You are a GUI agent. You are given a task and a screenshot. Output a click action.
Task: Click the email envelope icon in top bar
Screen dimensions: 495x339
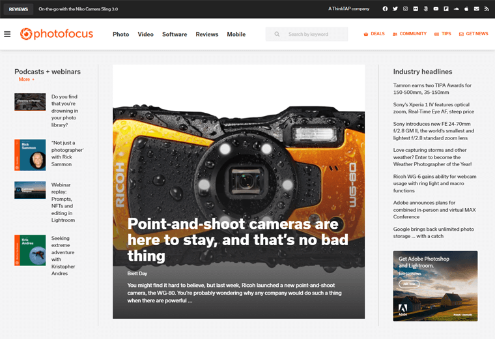(476, 9)
